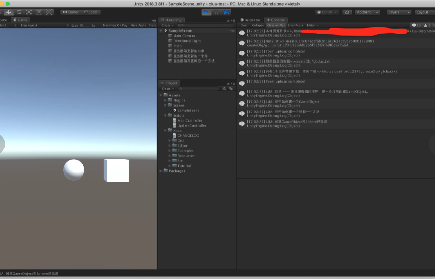The height and width of the screenshot is (279, 435).
Task: Click the Clear button in Console
Action: 244,25
